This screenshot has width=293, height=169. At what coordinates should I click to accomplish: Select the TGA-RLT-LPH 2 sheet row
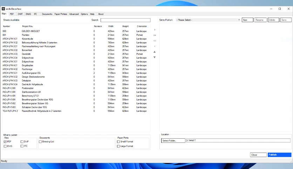76,111
